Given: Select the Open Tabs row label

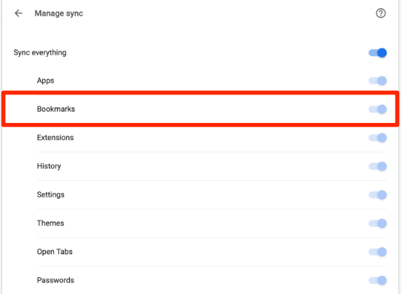Looking at the screenshot, I should (55, 252).
